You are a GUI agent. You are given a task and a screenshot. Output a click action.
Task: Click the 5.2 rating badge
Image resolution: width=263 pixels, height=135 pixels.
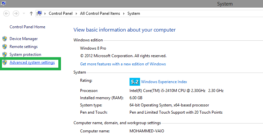tap(135, 82)
